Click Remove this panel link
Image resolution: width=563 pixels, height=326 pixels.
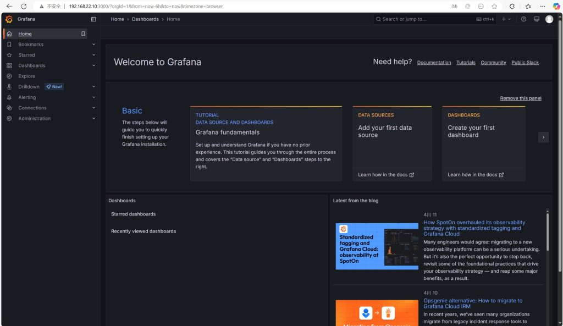click(521, 98)
